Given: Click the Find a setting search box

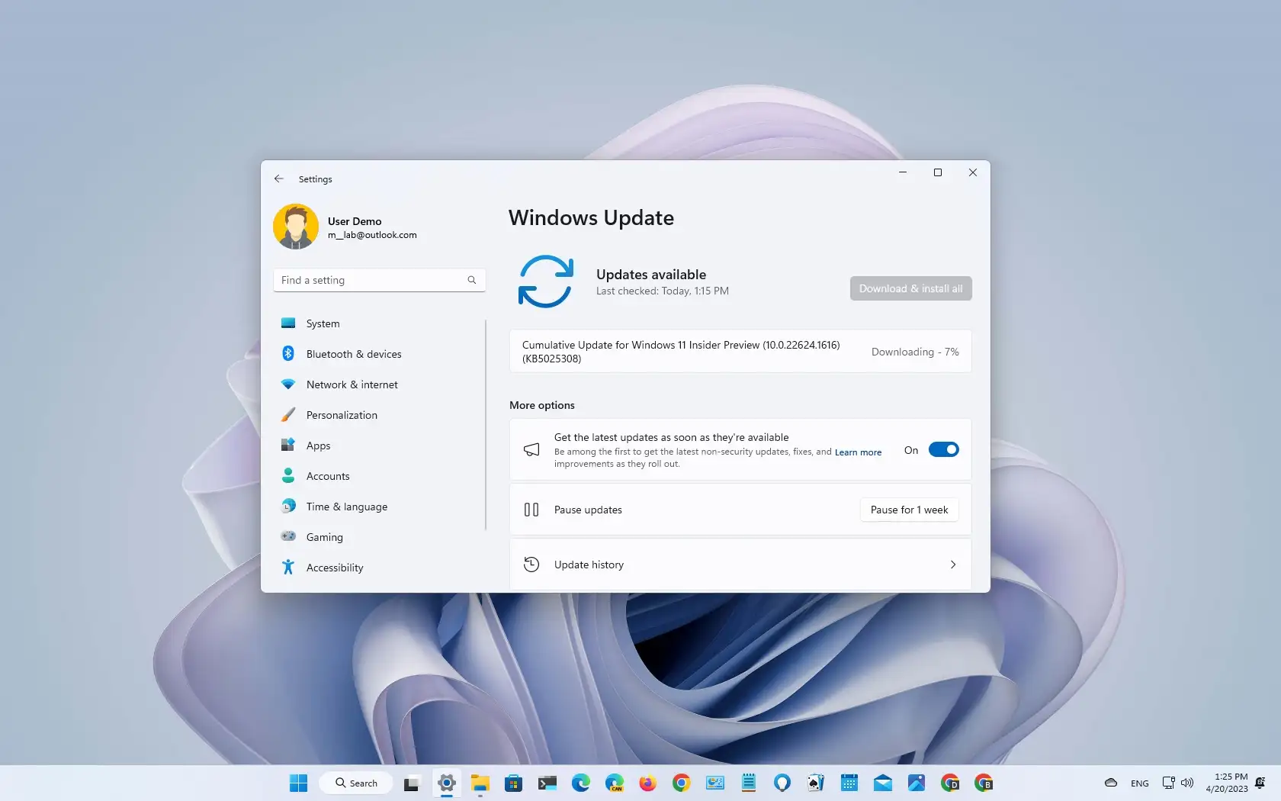Looking at the screenshot, I should (379, 280).
